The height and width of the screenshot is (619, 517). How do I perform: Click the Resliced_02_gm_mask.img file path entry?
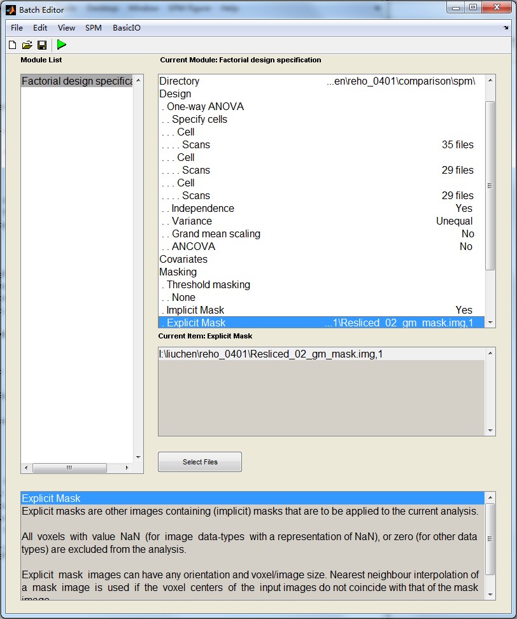(x=321, y=354)
